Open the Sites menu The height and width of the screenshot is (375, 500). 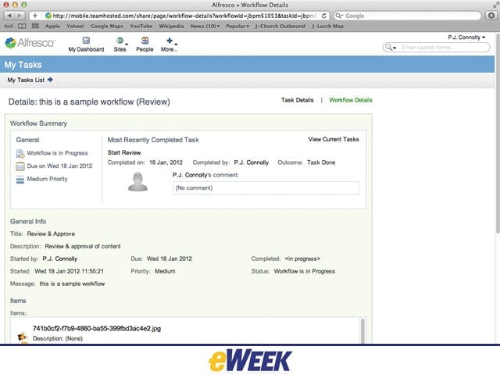120,45
